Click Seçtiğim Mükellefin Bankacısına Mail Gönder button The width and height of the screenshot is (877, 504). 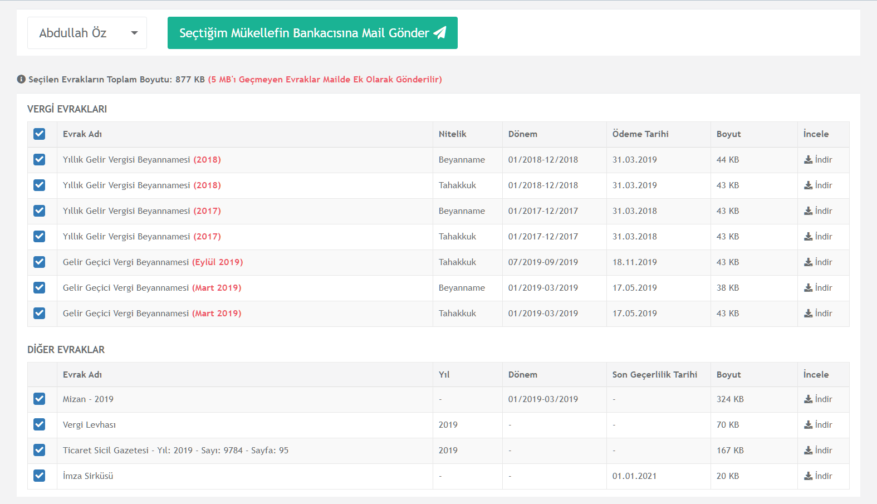click(x=312, y=33)
